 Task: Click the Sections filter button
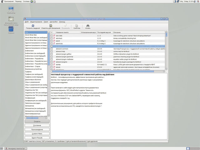pyautogui.click(x=37, y=122)
